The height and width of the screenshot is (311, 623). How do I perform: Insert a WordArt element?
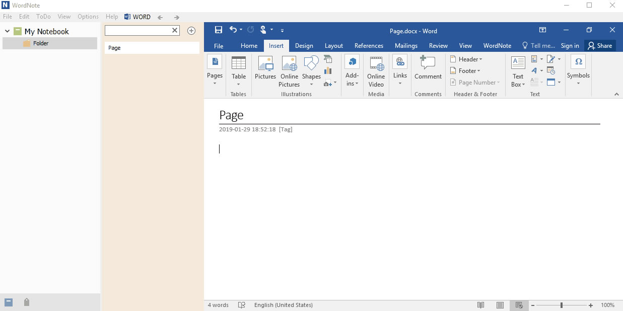point(535,70)
